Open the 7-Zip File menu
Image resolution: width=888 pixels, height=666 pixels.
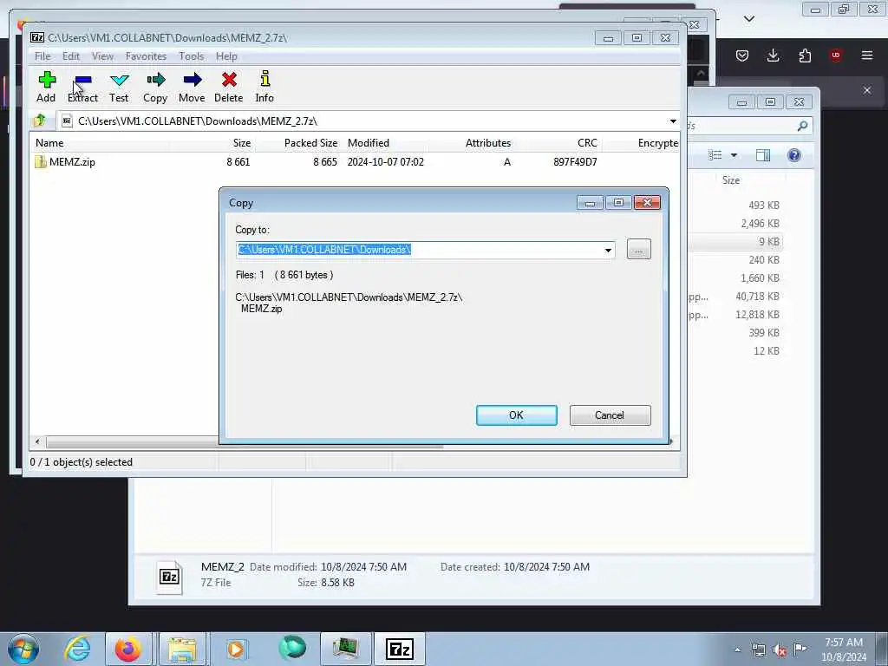[42, 56]
